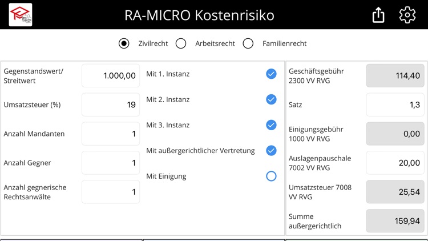This screenshot has width=428, height=241.
Task: Uncheck the Mit 2. Instanz checkbox
Action: (271, 99)
